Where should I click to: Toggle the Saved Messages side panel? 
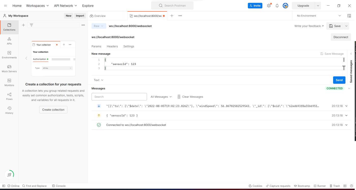[351, 69]
